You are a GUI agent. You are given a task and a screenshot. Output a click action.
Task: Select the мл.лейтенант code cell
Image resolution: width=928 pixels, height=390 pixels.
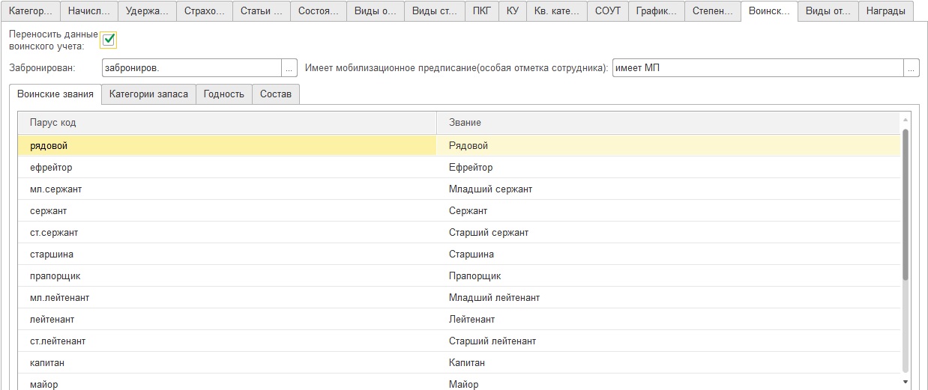click(227, 298)
